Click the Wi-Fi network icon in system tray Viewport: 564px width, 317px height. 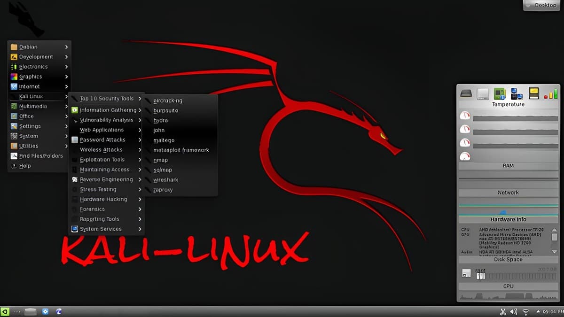point(525,312)
